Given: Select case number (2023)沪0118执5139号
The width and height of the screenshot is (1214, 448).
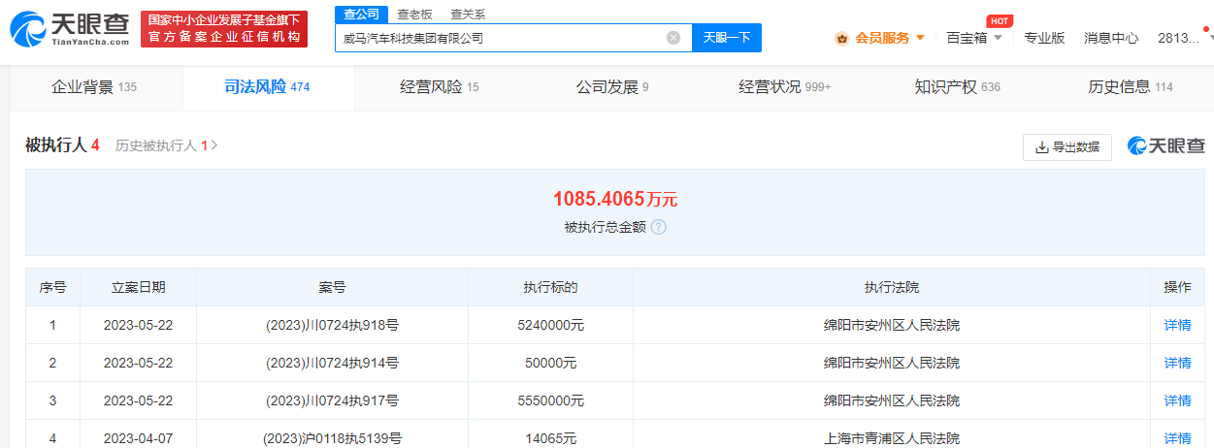Looking at the screenshot, I should coord(332,438).
